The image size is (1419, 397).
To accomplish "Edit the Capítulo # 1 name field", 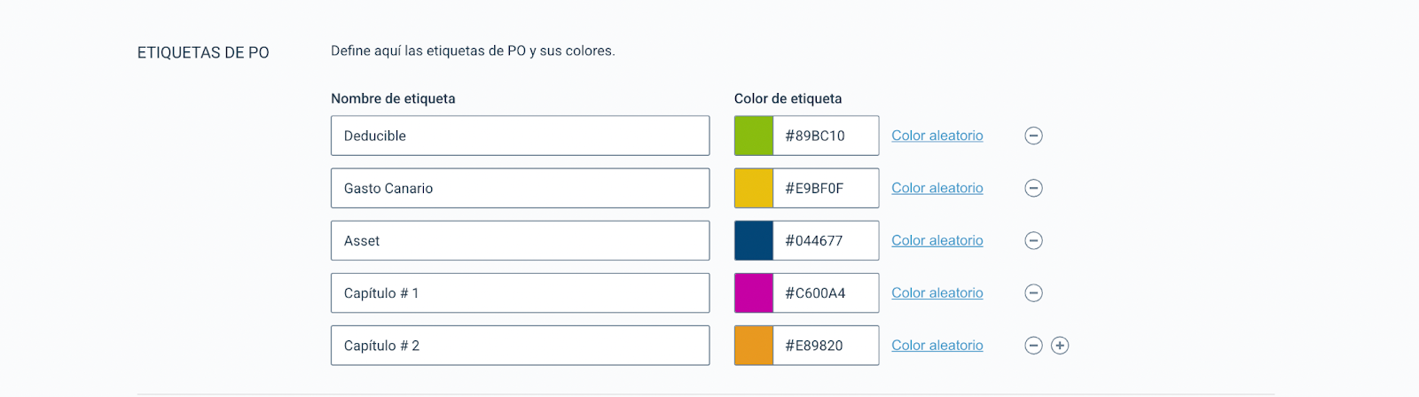I will tap(521, 292).
